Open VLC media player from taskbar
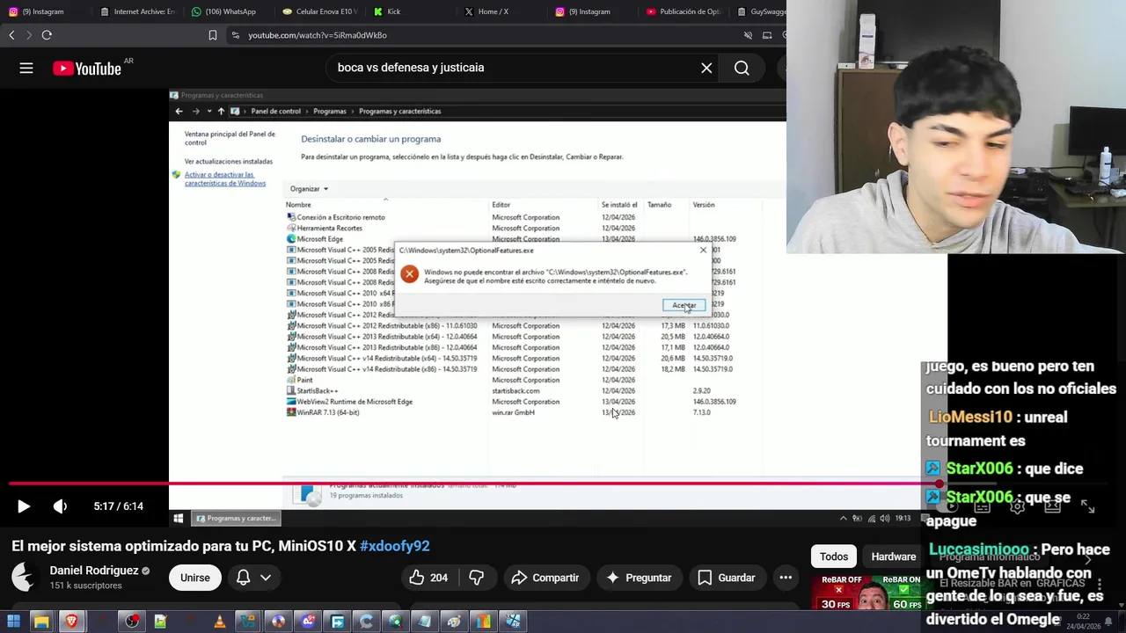 219,622
